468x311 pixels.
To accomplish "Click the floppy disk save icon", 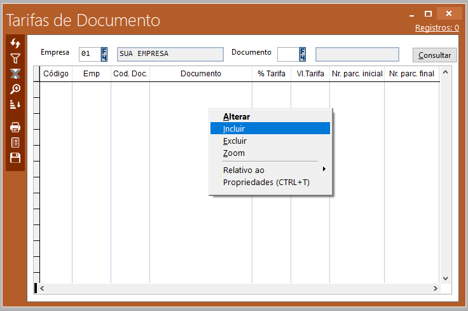I will point(15,158).
